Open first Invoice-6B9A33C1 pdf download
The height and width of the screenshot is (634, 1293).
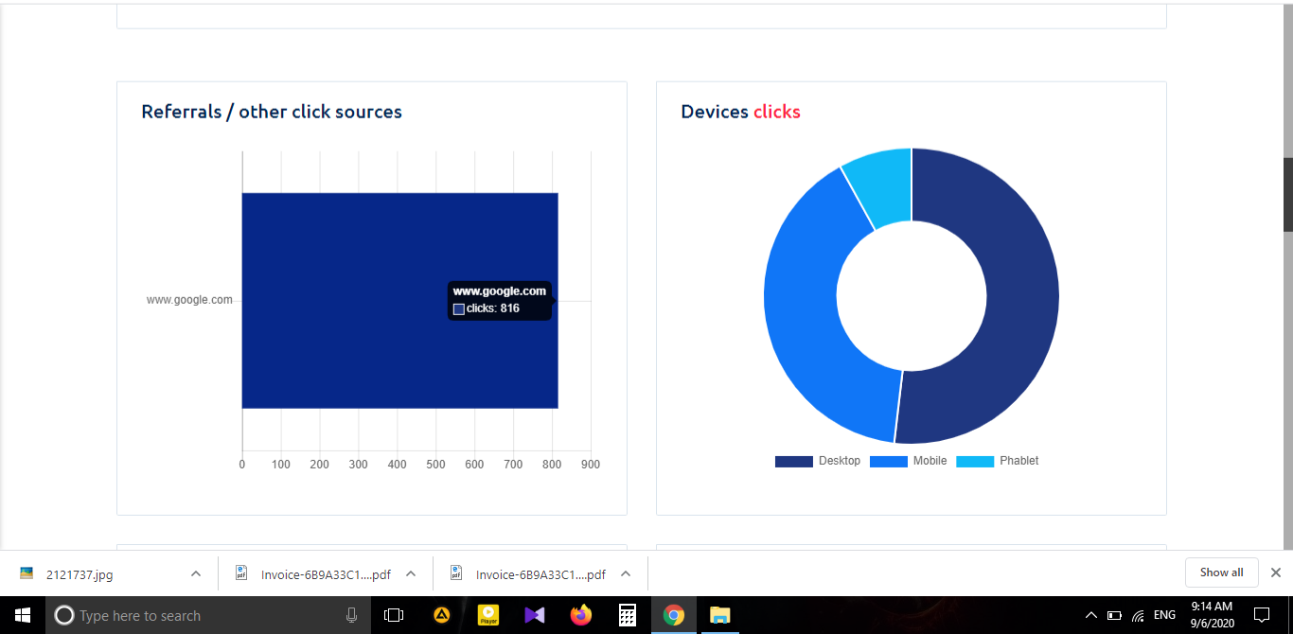(326, 574)
